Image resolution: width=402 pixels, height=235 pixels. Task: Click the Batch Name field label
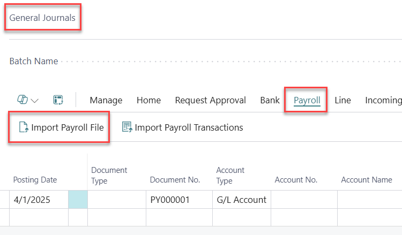(x=34, y=61)
